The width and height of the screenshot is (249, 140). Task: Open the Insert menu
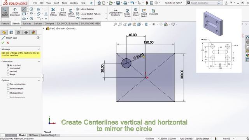[x=56, y=3]
